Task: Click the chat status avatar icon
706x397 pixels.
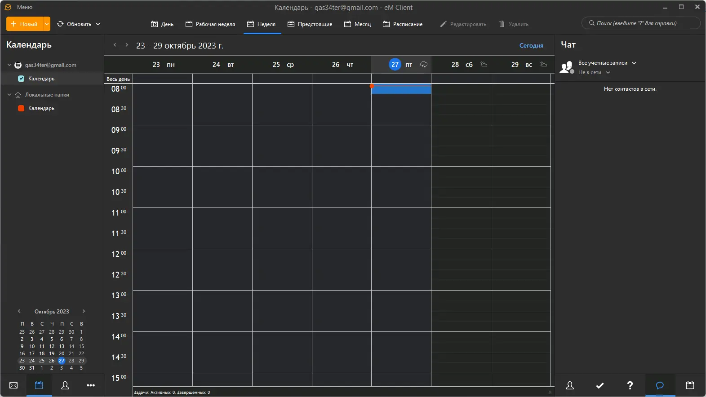Action: click(x=567, y=67)
